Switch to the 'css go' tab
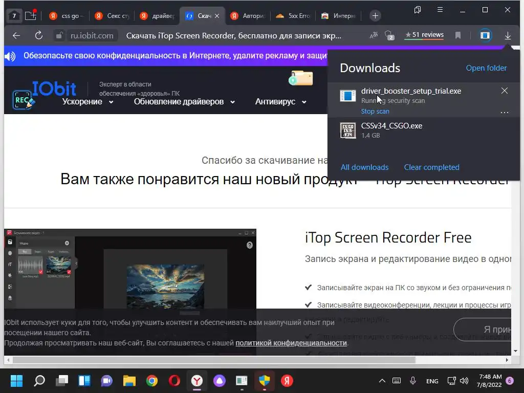Viewport: 524px width, 393px height. (66, 16)
